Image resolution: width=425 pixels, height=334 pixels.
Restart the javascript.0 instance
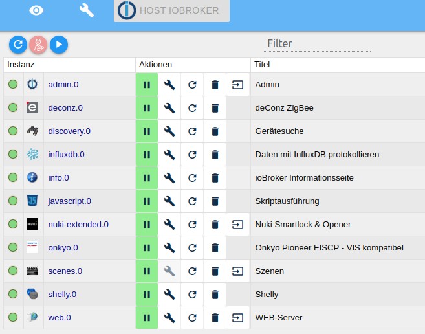click(192, 201)
